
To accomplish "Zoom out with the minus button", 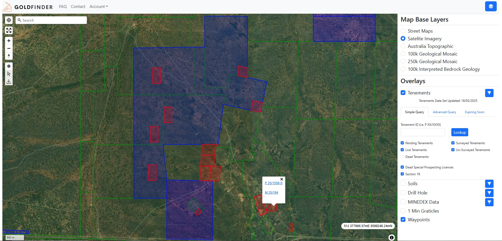I will click(x=9, y=48).
